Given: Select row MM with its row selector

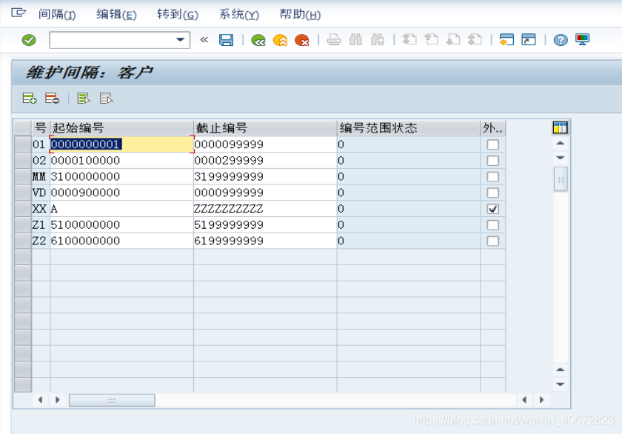Looking at the screenshot, I should coord(23,176).
